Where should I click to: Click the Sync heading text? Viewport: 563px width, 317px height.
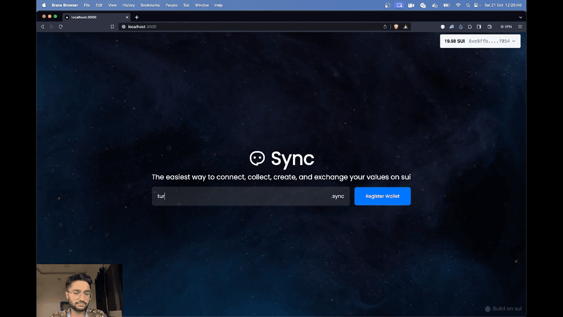point(292,158)
